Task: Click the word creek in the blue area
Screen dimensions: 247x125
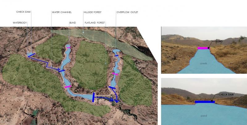Action: pyautogui.click(x=203, y=64)
